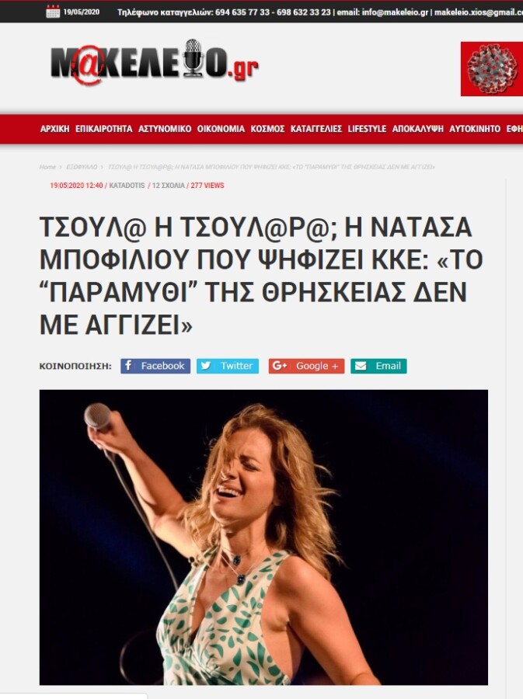Share the article via Google +

coord(306,366)
